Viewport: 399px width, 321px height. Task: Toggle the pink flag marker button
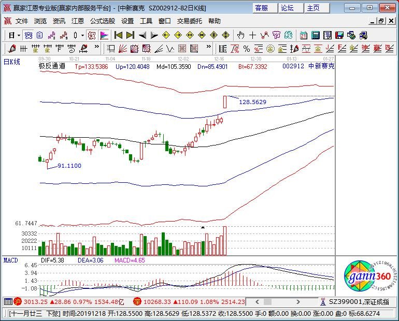104,35
